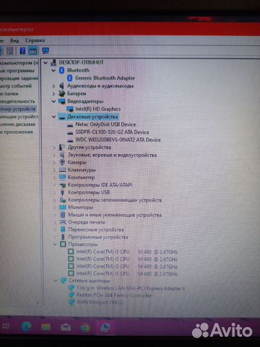Select Generic Bluetooth Adapter device
Image resolution: width=260 pixels, height=347 pixels.
105,78
